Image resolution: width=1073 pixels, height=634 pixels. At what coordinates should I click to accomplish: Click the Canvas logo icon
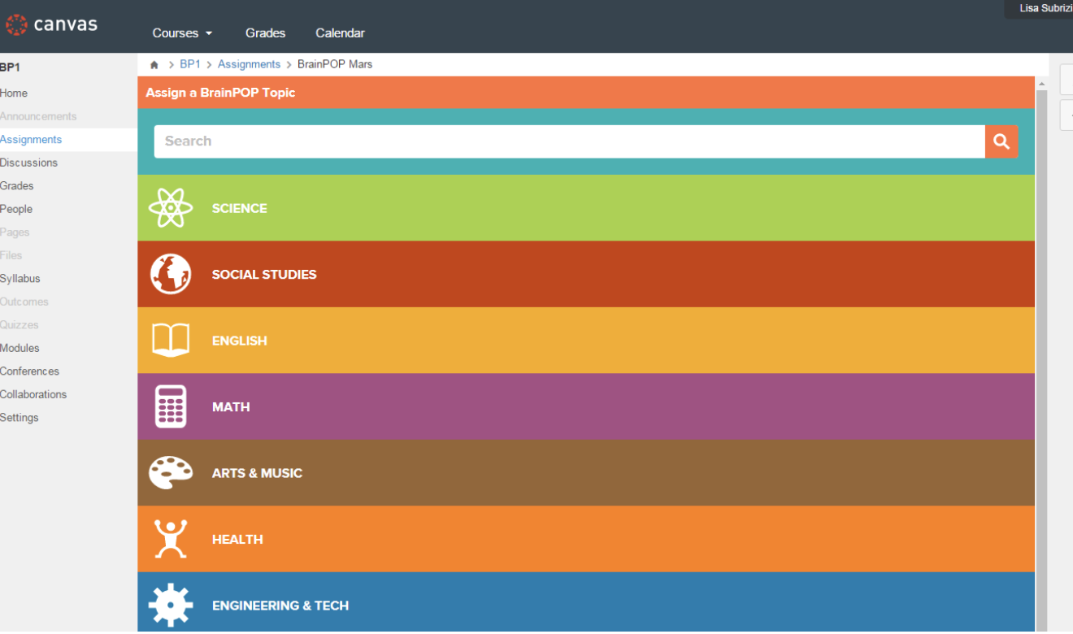(x=16, y=25)
